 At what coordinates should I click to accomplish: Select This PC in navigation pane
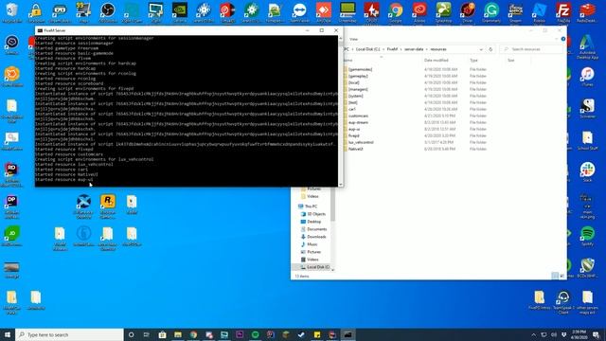pos(311,206)
